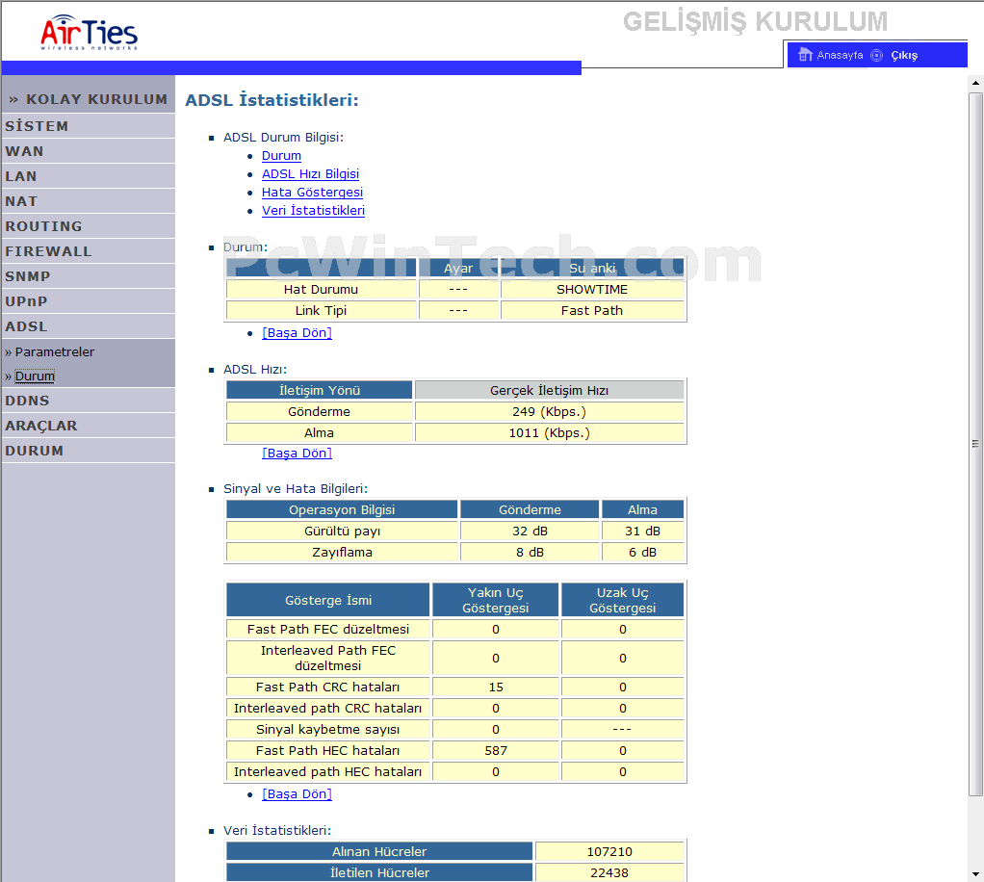Click the 6 dB attenuation value
984x882 pixels.
(642, 553)
